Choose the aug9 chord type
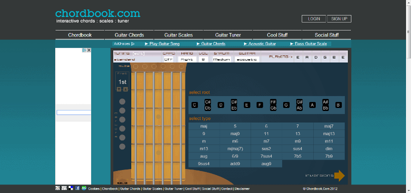 pyautogui.click(x=266, y=164)
